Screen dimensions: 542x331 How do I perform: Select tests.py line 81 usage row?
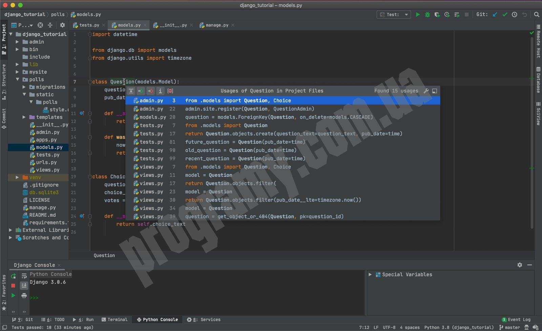[283, 142]
